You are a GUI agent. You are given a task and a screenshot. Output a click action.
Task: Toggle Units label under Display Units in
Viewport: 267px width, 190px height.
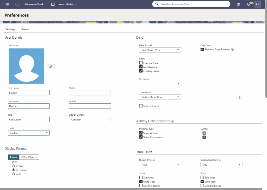tap(141, 181)
